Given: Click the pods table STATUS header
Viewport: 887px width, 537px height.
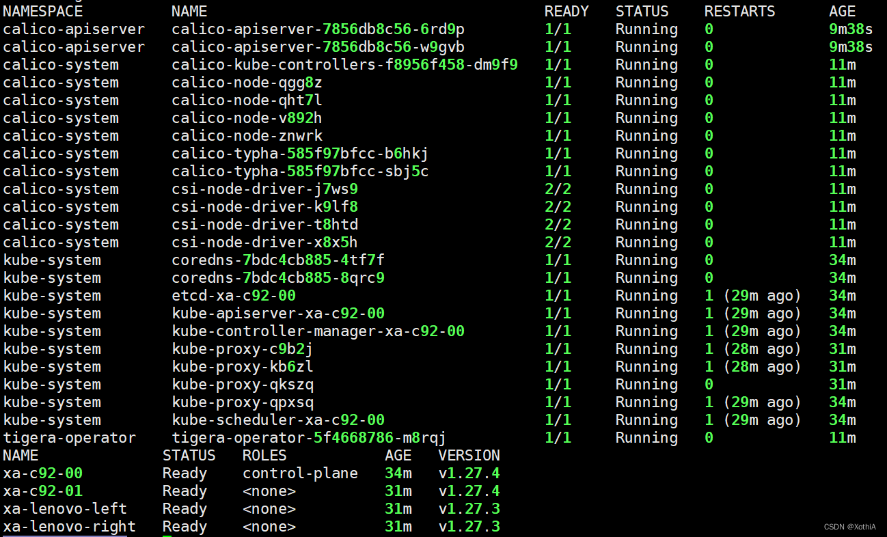Looking at the screenshot, I should point(642,12).
